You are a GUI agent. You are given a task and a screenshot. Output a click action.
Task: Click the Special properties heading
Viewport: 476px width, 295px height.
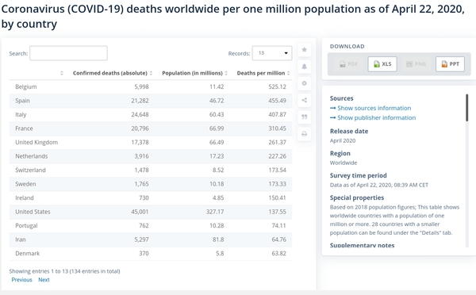[357, 198]
